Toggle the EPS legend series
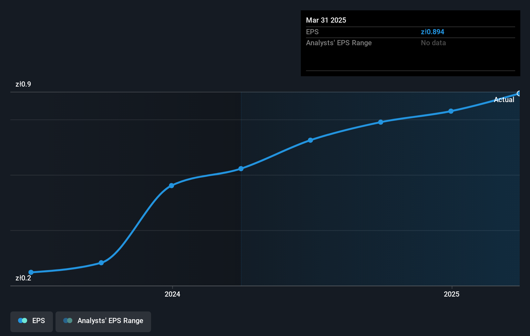The height and width of the screenshot is (336, 530). 32,321
